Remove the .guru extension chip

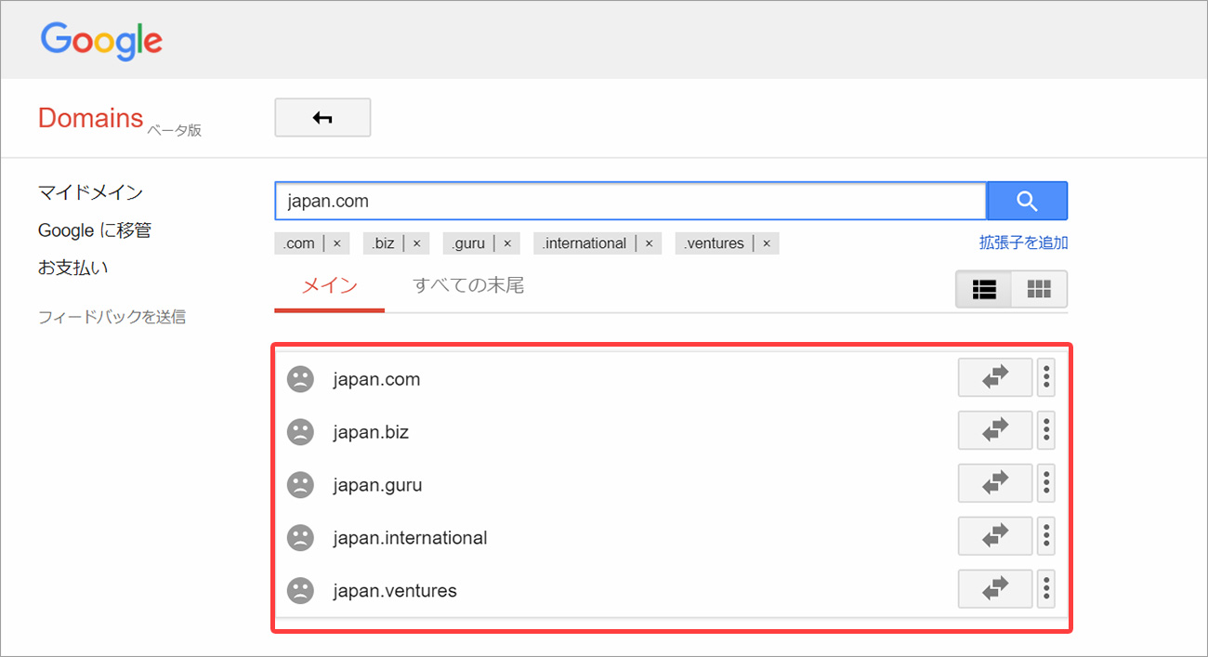(507, 243)
